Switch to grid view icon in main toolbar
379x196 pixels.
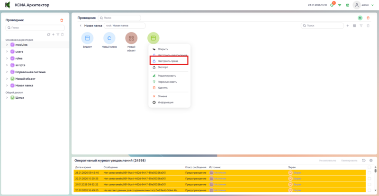[354, 26]
